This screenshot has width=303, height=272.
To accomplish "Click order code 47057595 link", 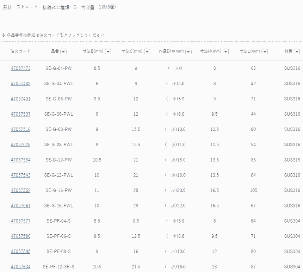I will point(20,252).
